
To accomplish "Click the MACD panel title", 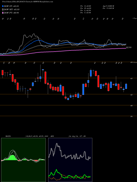I will point(8,136).
